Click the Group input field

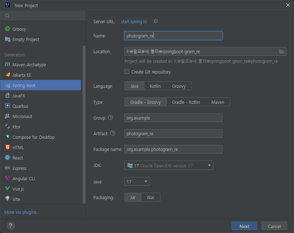(173, 118)
